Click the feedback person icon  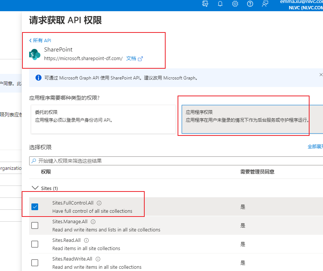coord(265,4)
